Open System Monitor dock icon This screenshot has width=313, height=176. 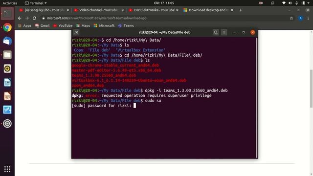click(x=7, y=110)
